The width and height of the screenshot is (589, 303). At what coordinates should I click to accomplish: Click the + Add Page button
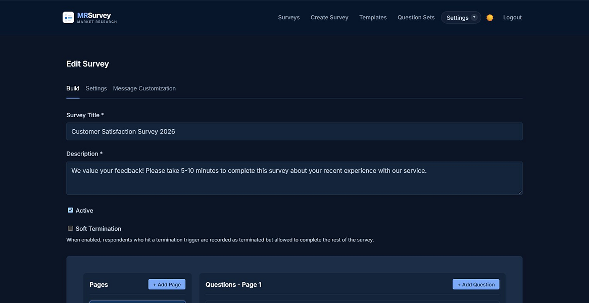click(x=167, y=284)
